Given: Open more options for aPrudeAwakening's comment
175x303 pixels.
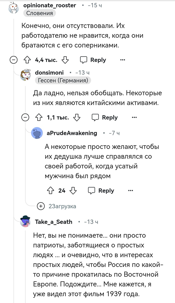Looking at the screenshot, I should (x=130, y=191).
